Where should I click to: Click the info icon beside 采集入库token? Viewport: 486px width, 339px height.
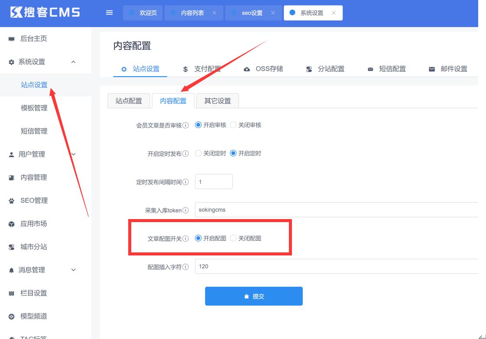(x=185, y=210)
